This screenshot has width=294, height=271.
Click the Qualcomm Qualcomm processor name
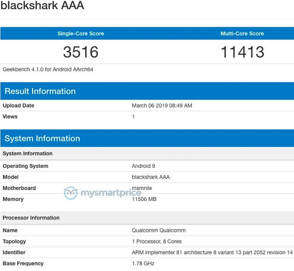click(159, 230)
